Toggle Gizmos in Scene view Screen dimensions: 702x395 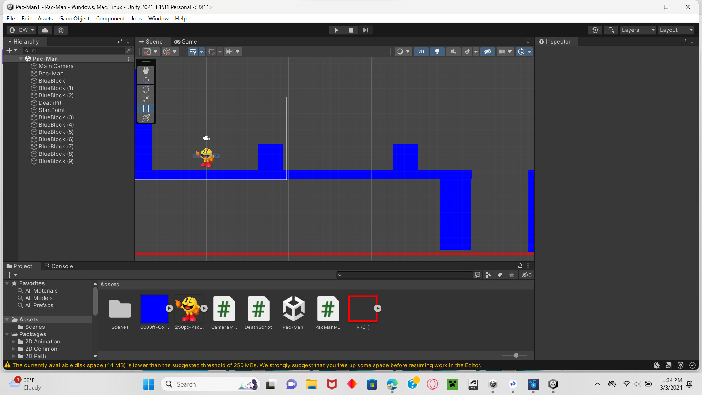click(521, 52)
